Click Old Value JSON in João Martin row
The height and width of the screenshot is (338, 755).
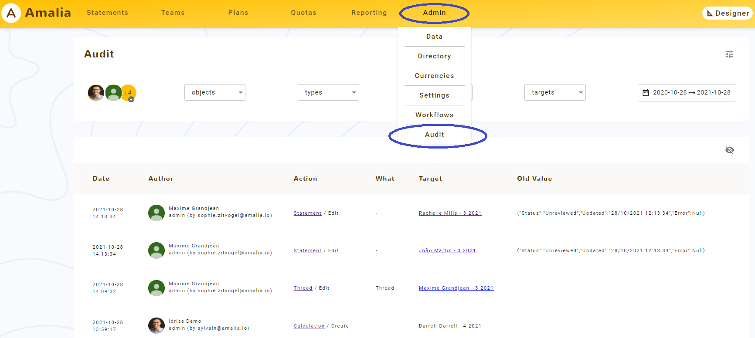pyautogui.click(x=611, y=250)
